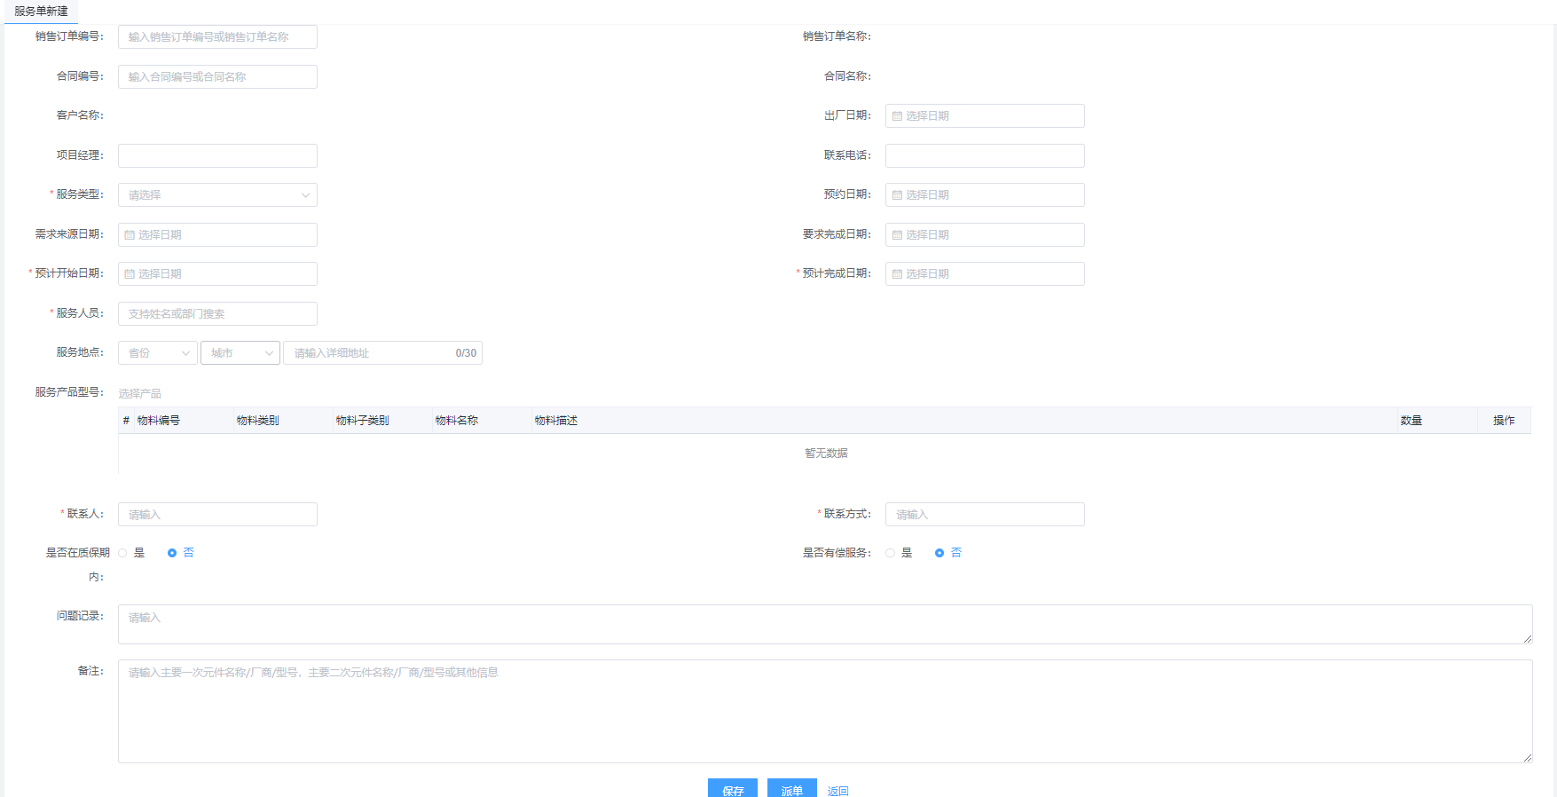
Task: Click calendar icon in 预计完成日期 field
Action: [x=897, y=274]
